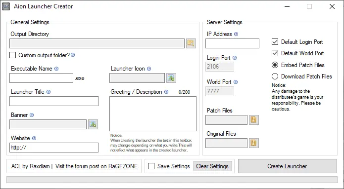The image size is (344, 189).
Task: Visit the forum post on RaGEZONE
Action: tap(97, 166)
